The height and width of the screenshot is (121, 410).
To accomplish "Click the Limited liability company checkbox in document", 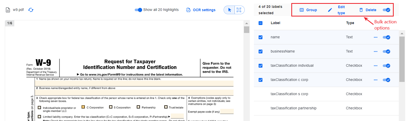I will tap(39, 117).
